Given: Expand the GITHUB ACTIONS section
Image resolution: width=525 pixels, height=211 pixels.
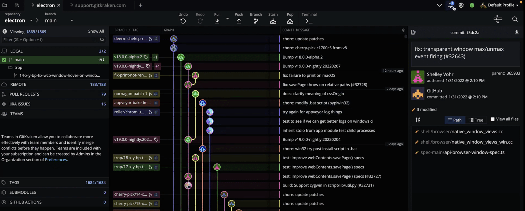Looking at the screenshot, I should coord(54,202).
